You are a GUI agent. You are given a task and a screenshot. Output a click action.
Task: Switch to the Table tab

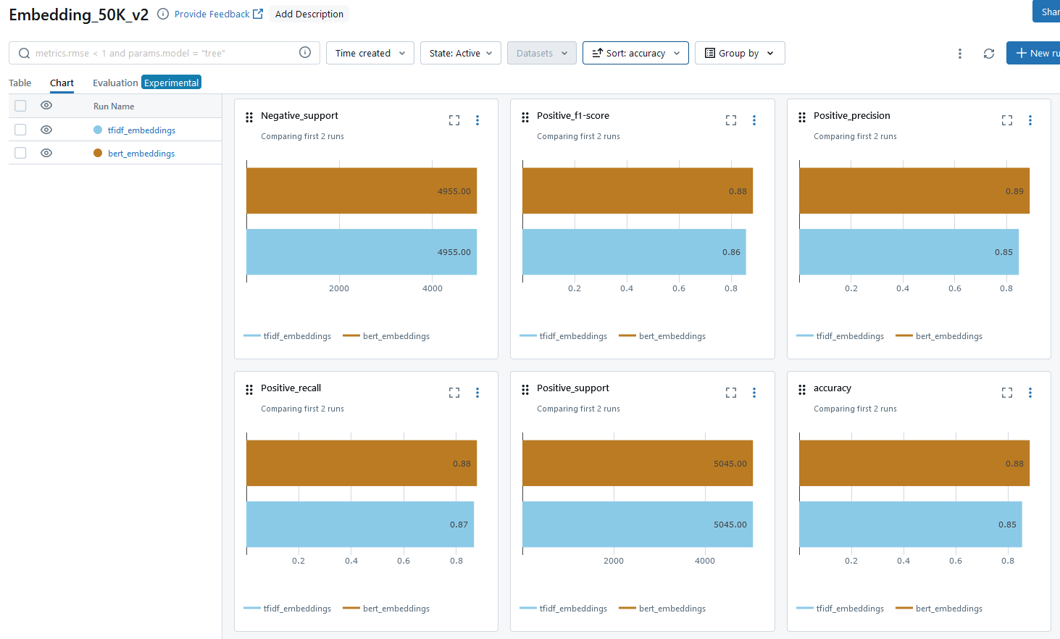click(20, 83)
